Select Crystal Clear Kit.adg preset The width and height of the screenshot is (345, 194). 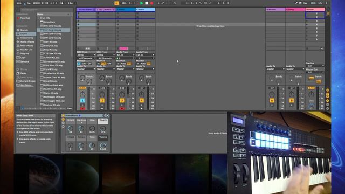tap(54, 78)
